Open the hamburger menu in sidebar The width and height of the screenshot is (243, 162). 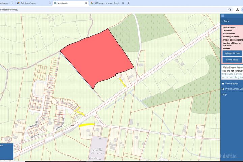point(223,15)
